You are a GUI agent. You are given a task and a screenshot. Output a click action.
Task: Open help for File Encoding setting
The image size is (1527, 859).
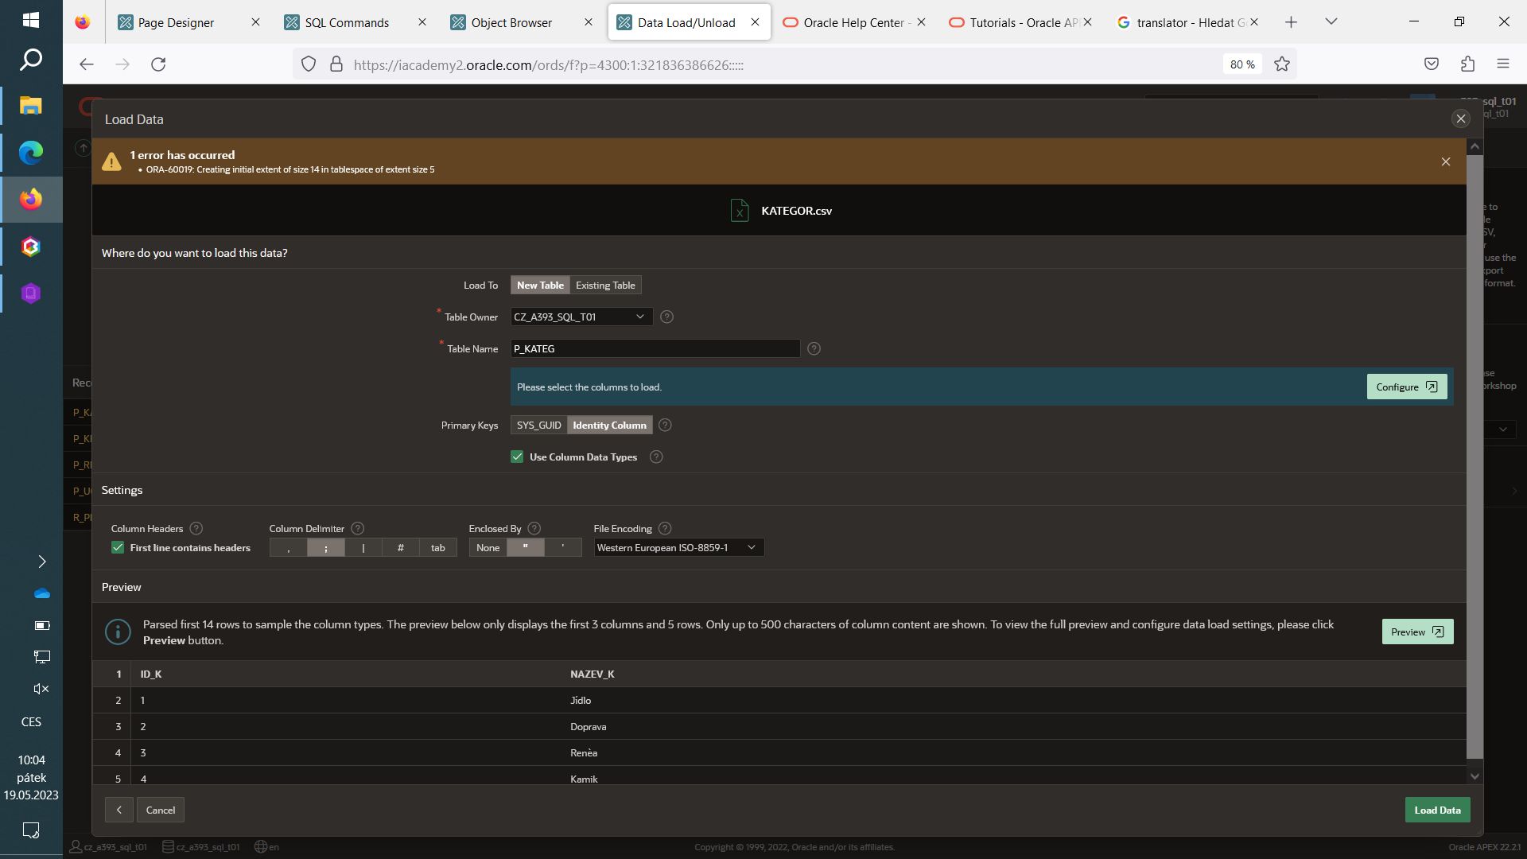[665, 528]
